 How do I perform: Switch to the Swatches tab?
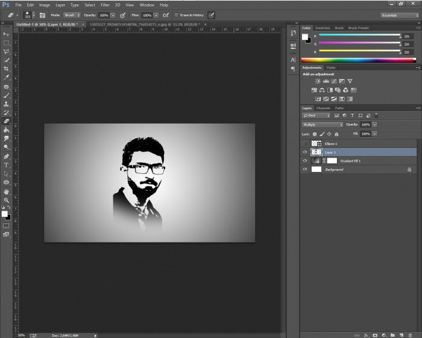click(x=323, y=28)
